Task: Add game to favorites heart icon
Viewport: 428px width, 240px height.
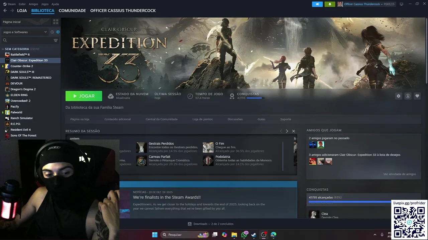Action: click(417, 96)
